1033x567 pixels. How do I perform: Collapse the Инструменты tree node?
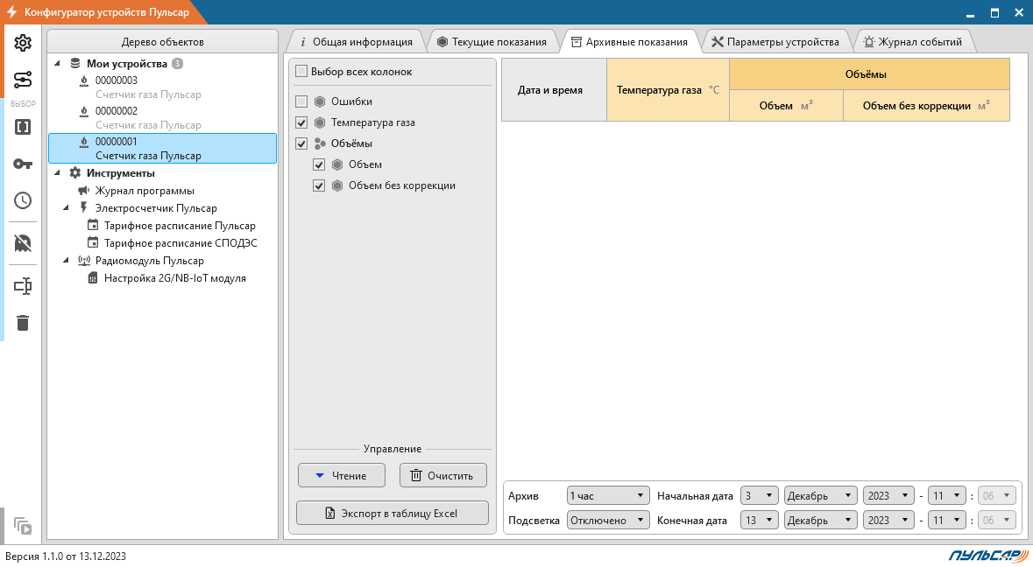pyautogui.click(x=57, y=173)
